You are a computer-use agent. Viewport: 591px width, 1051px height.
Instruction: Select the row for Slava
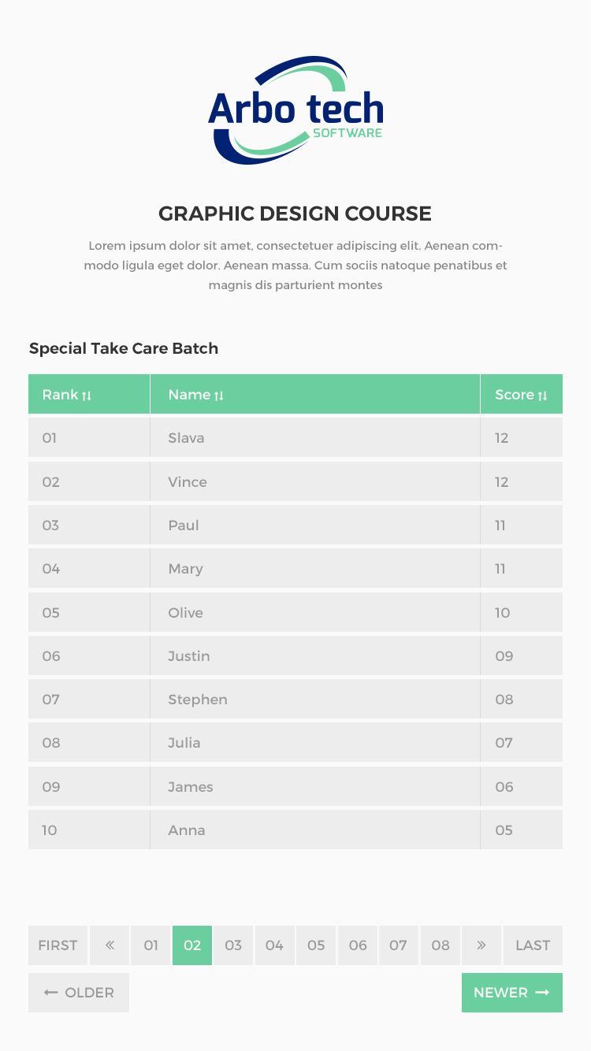295,438
